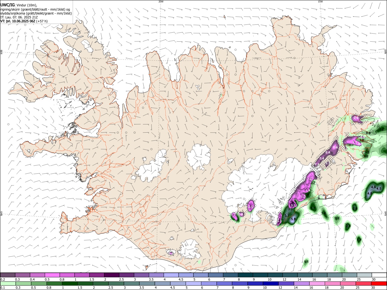Click the '4.0' precipitation value in the eastern sea
Image resolution: width=387 pixels, height=290 pixels.
[x=373, y=187]
